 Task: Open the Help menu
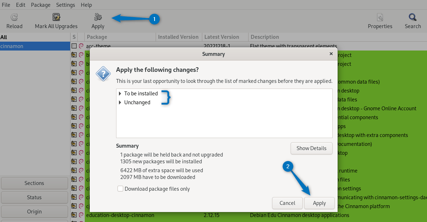pyautogui.click(x=86, y=5)
